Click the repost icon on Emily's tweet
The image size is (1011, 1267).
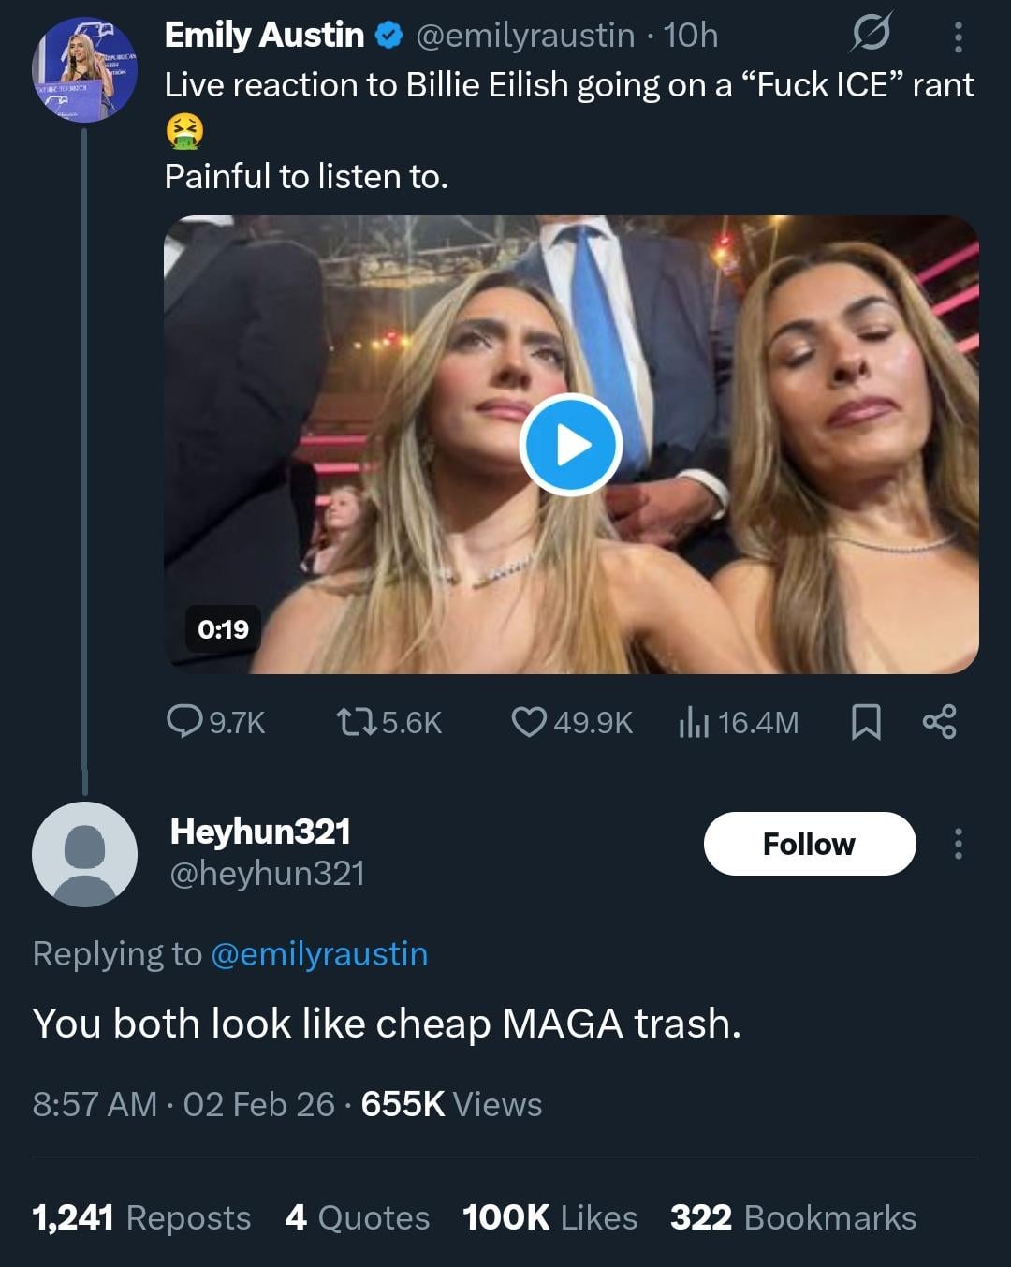pyautogui.click(x=356, y=721)
